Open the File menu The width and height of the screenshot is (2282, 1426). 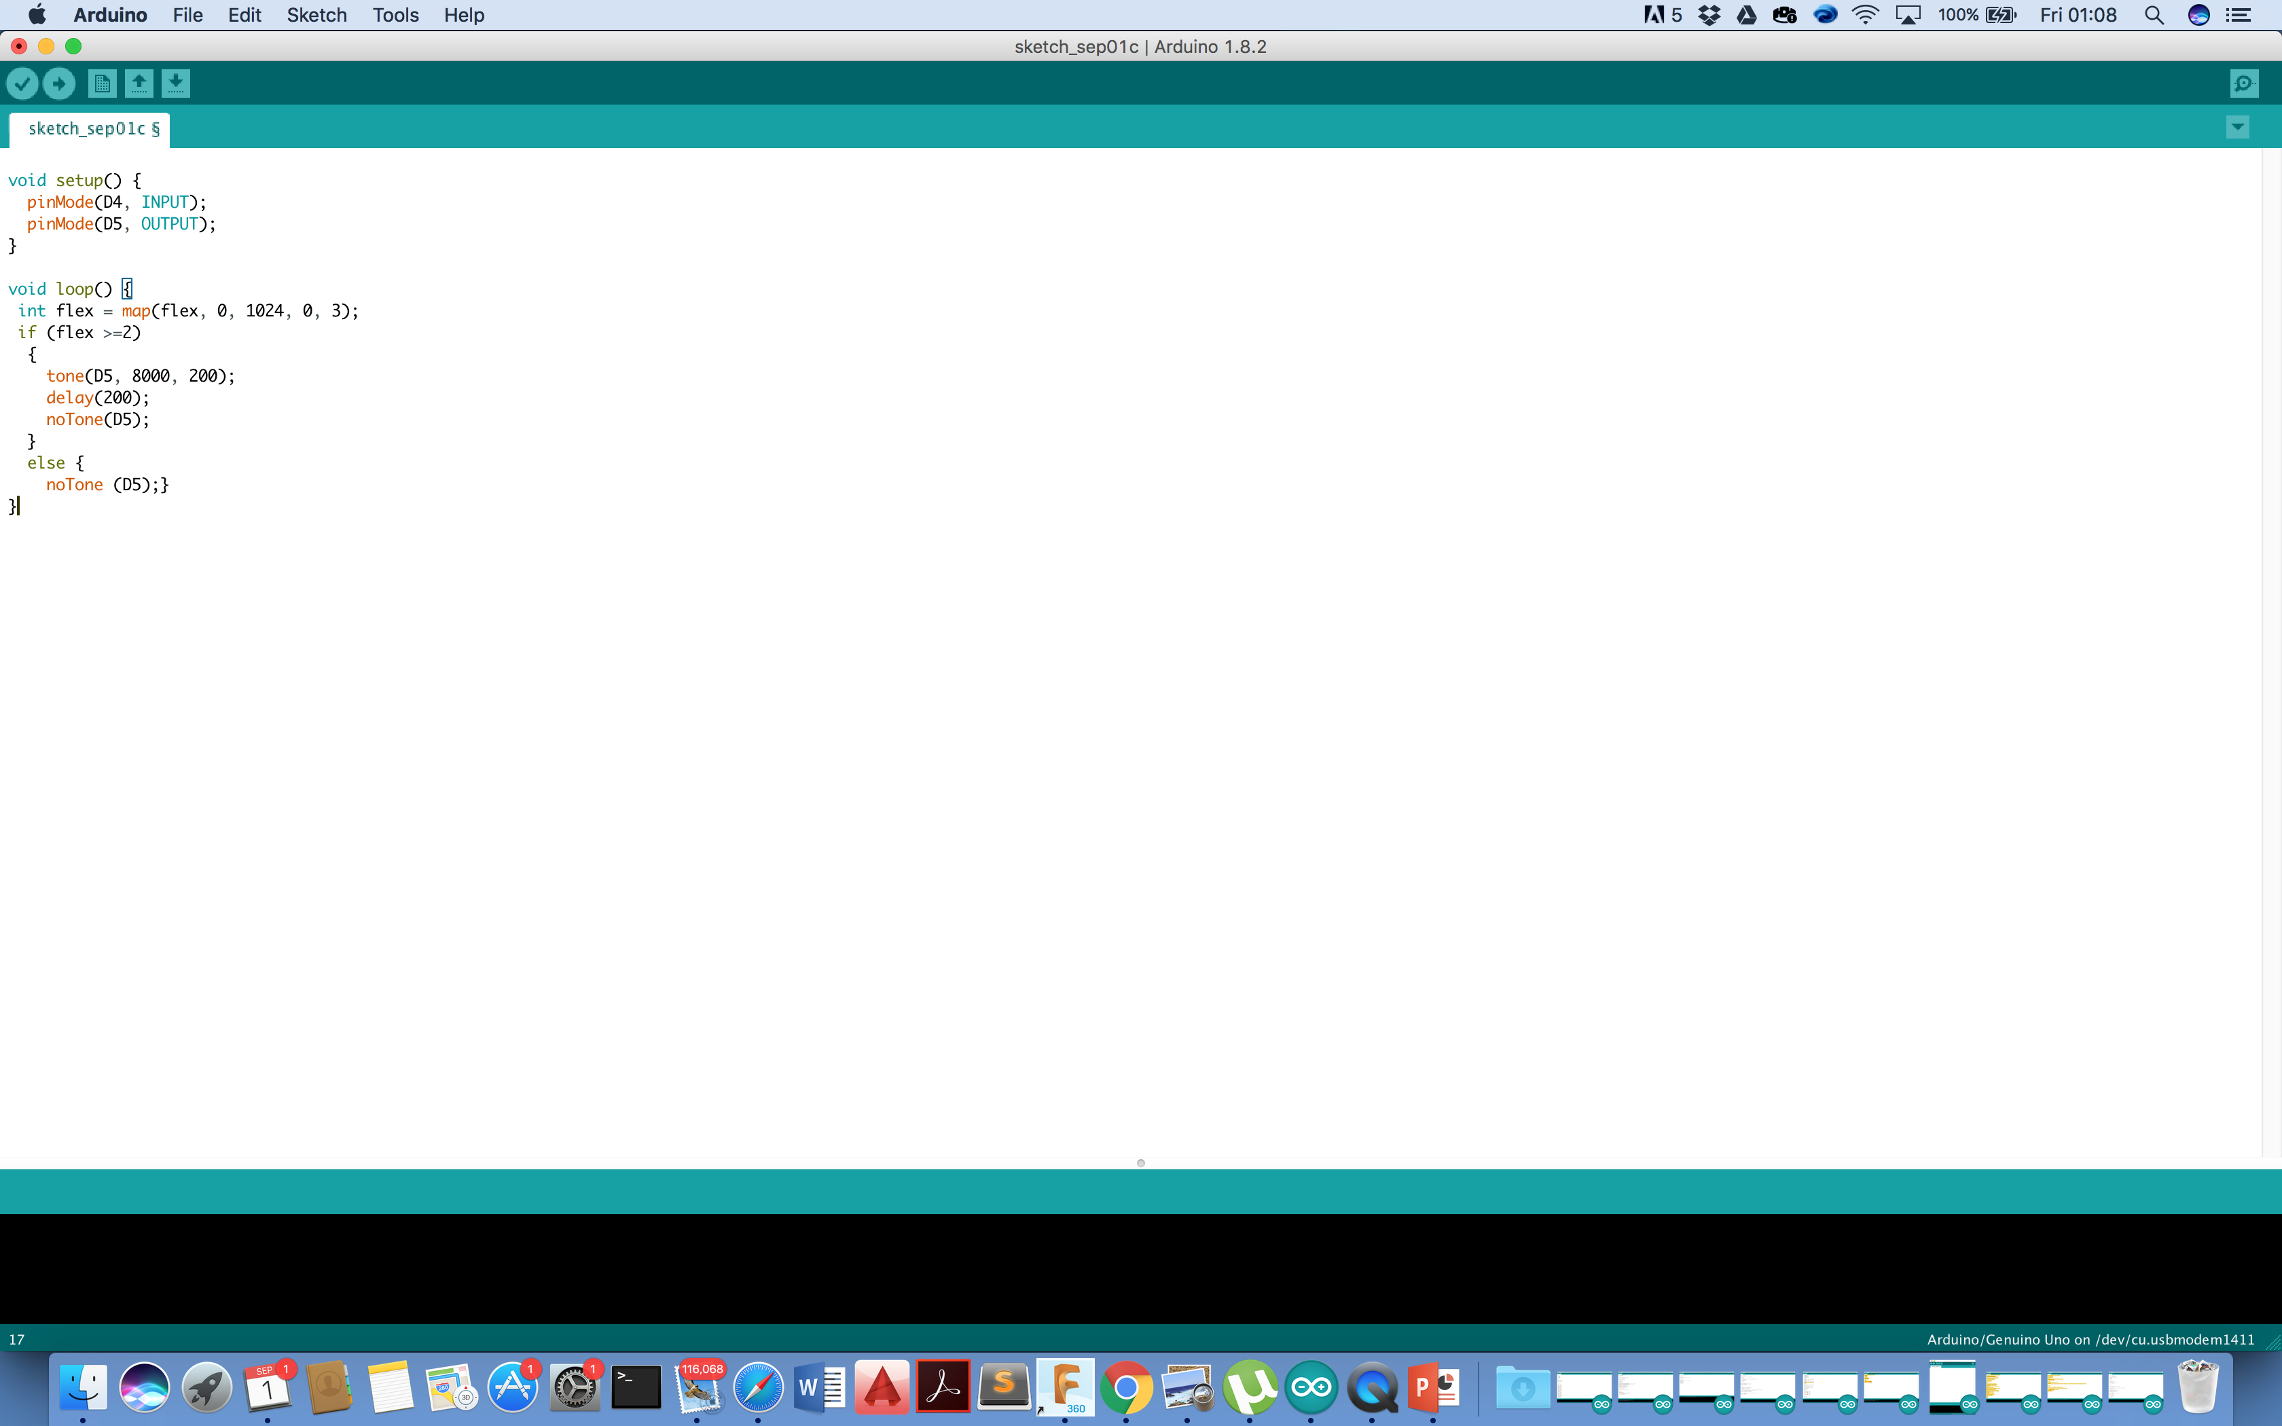click(187, 15)
